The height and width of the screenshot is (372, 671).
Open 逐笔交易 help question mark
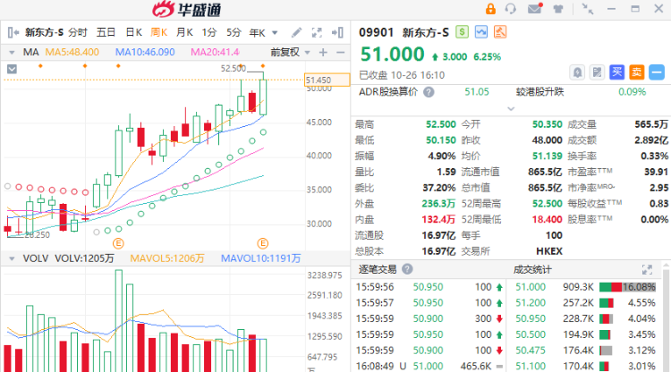[x=407, y=269]
